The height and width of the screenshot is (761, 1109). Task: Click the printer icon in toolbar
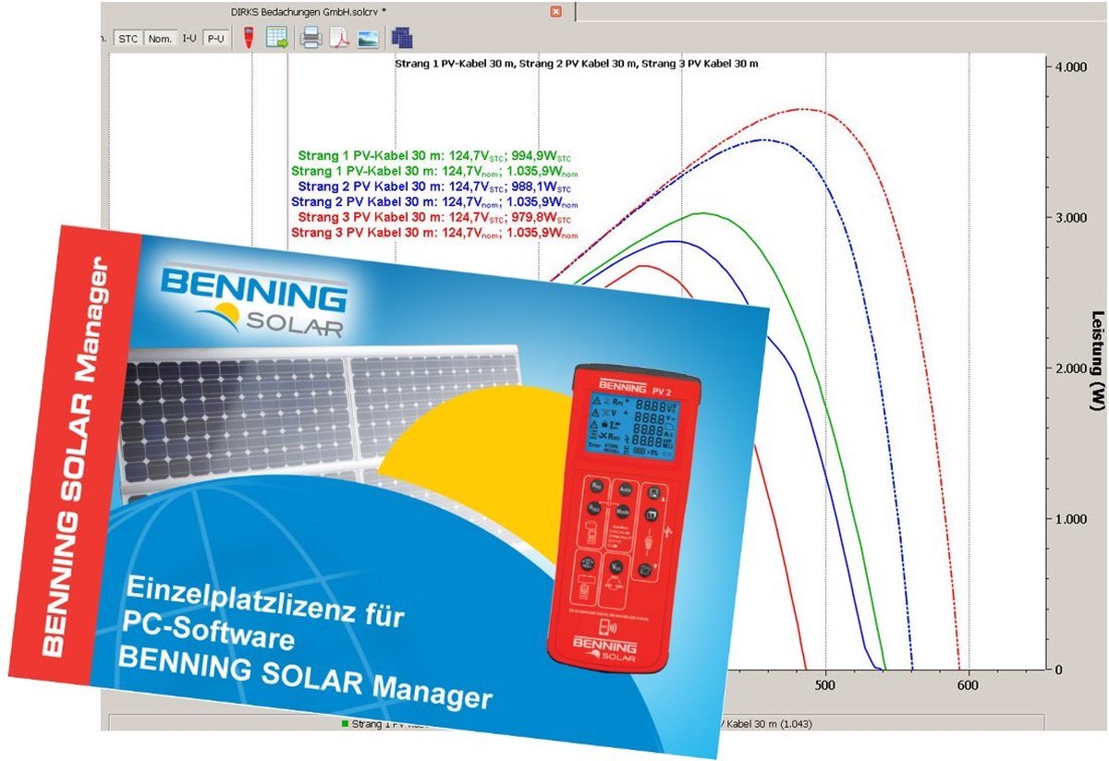311,39
